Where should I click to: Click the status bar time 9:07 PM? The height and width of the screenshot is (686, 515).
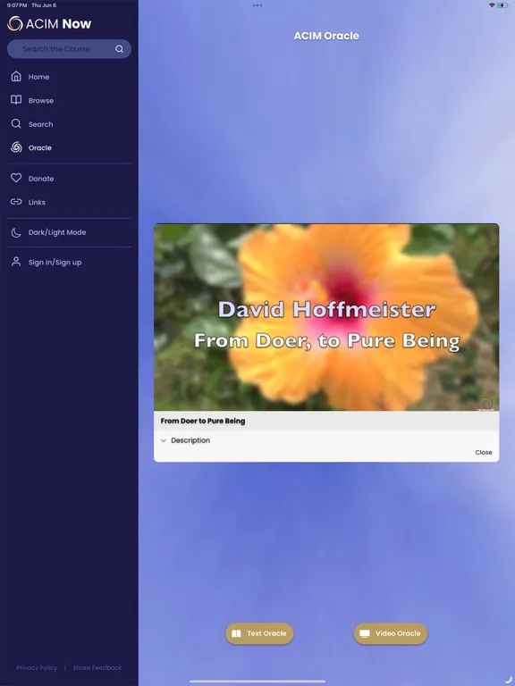point(17,5)
